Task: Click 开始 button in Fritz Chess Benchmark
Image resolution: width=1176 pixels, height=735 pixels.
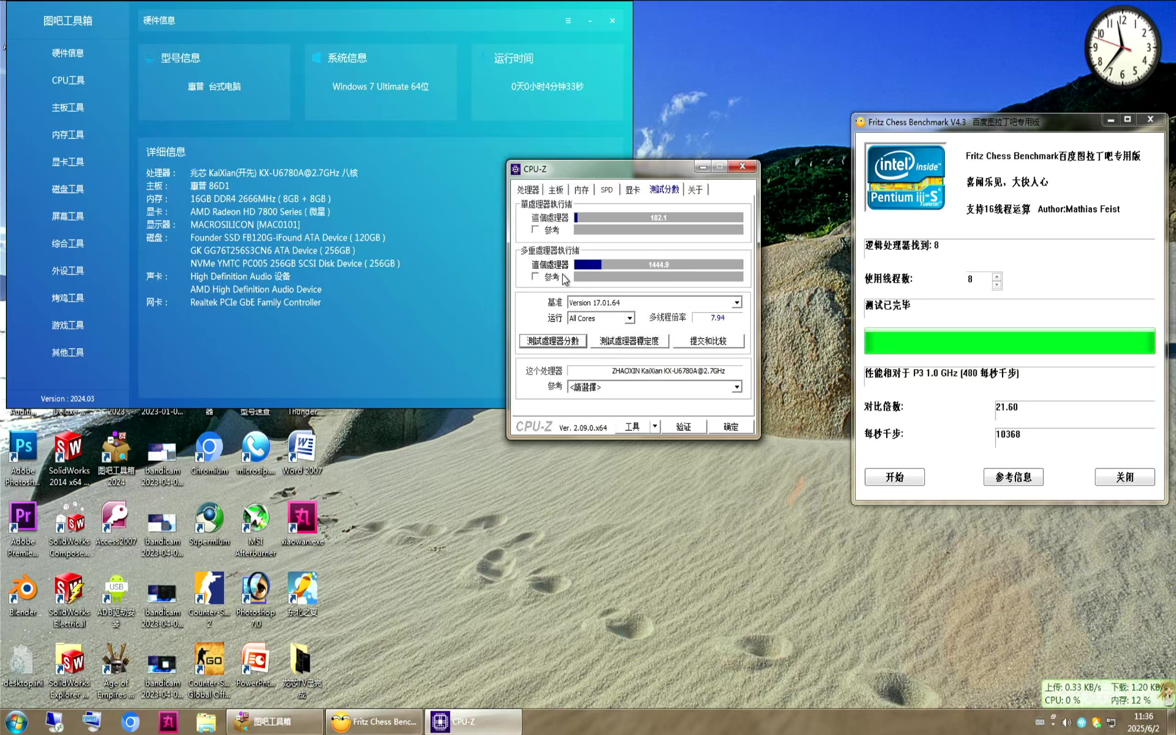Action: point(894,477)
